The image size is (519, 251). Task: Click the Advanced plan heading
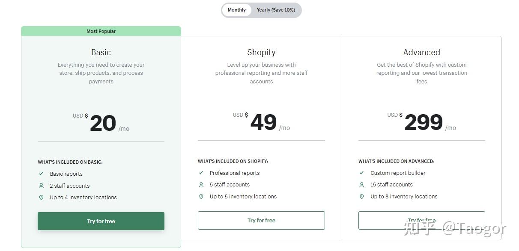point(421,52)
